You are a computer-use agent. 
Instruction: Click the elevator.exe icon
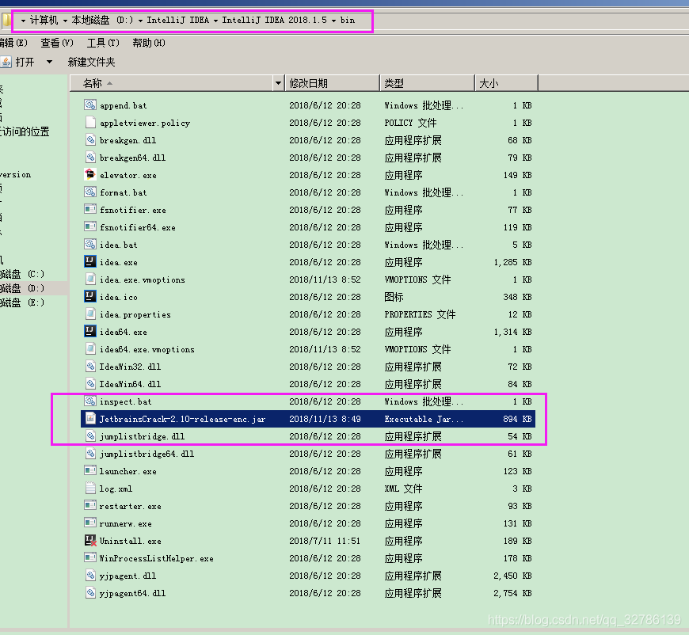pos(90,174)
